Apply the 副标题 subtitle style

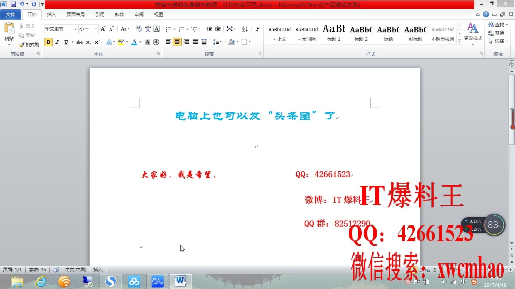point(415,33)
